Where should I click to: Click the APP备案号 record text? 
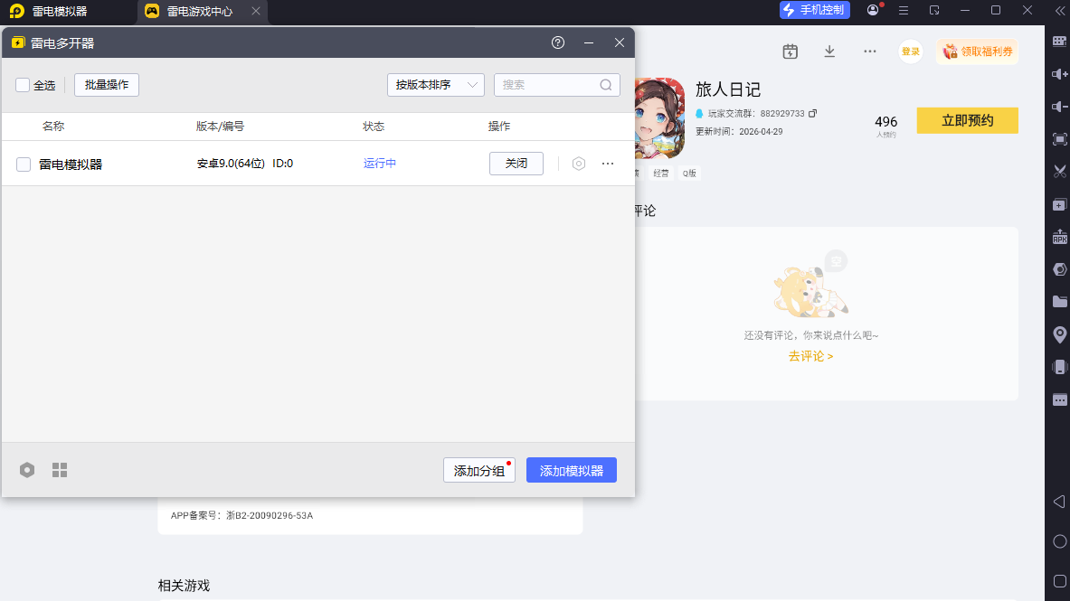(241, 516)
